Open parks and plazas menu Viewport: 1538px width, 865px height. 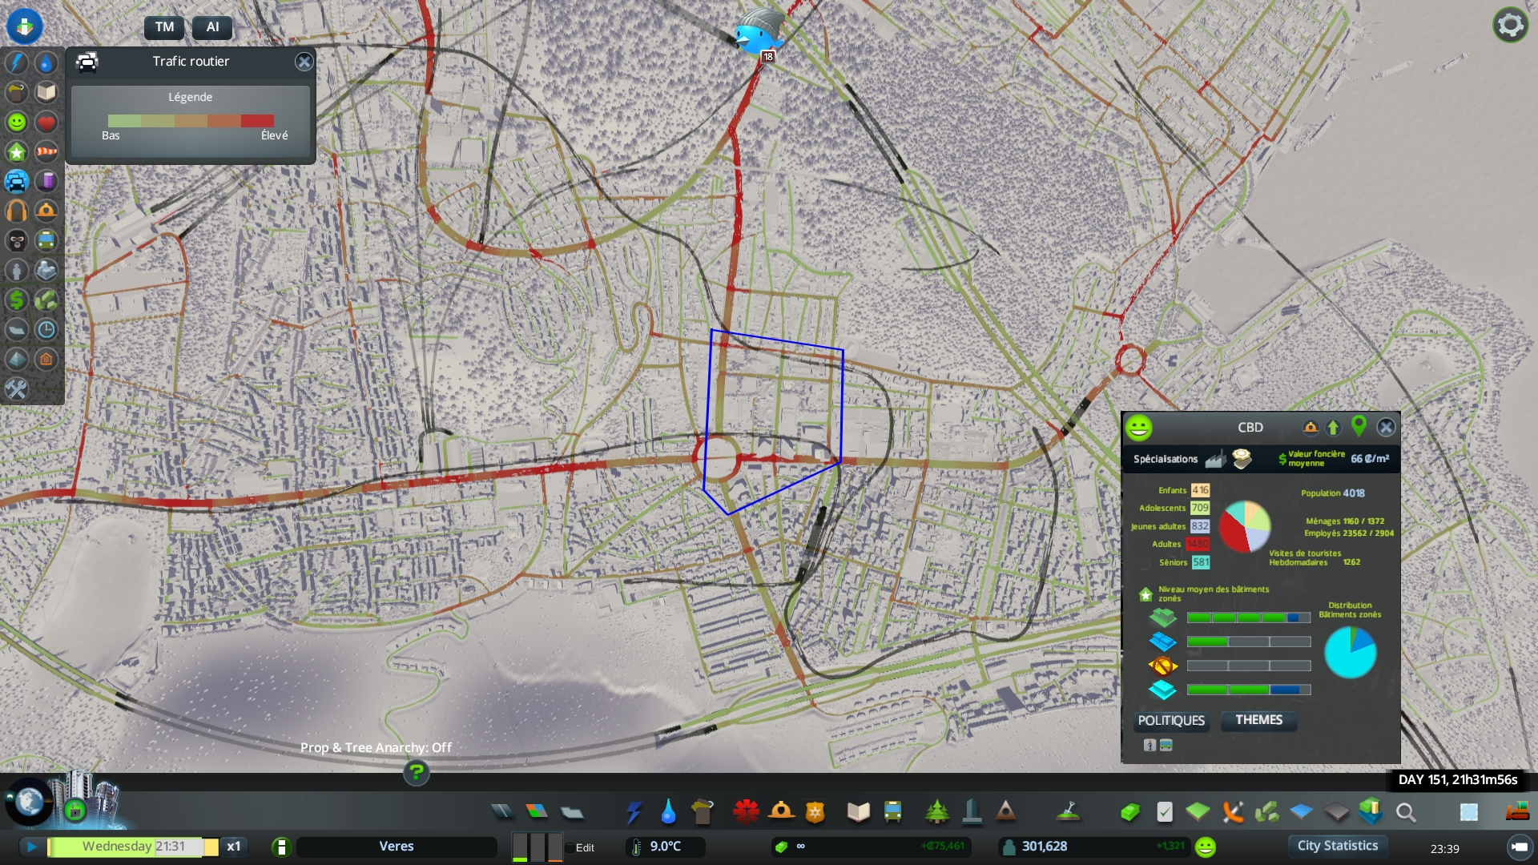pos(936,812)
